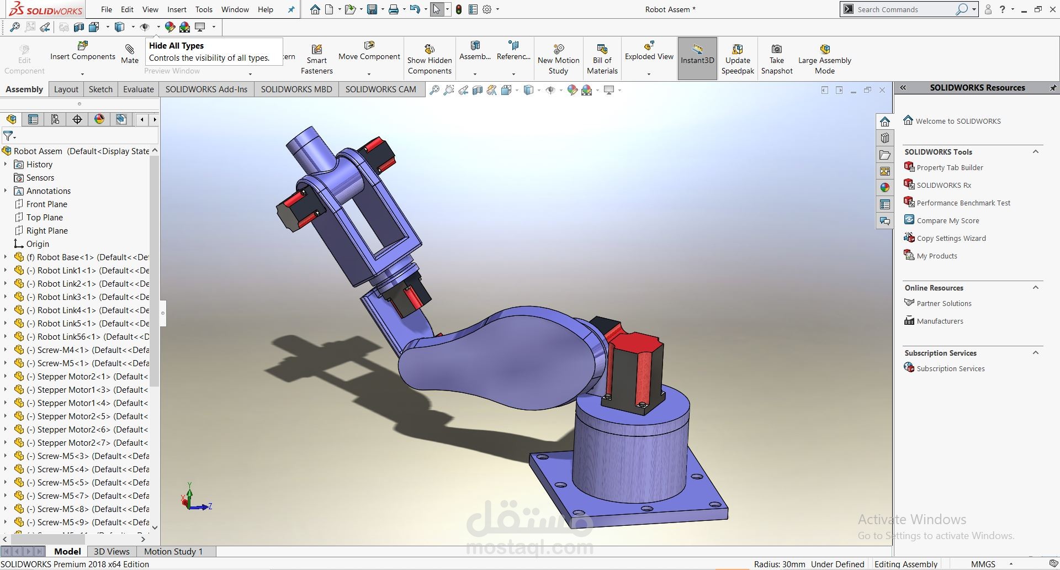Open the Options gear dropdown arrow

[x=497, y=9]
